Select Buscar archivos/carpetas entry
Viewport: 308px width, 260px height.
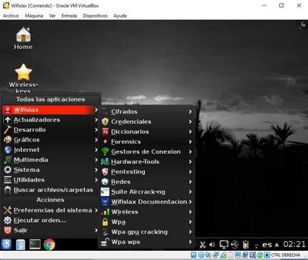click(51, 190)
